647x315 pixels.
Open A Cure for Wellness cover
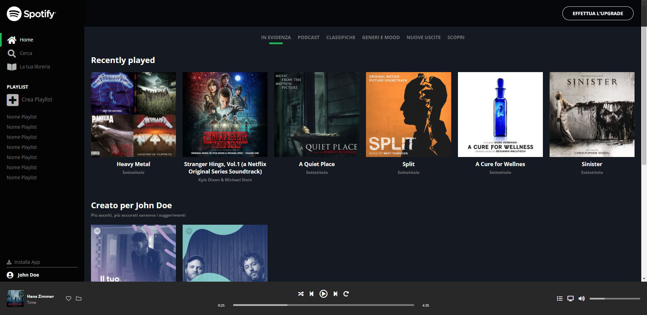point(500,115)
